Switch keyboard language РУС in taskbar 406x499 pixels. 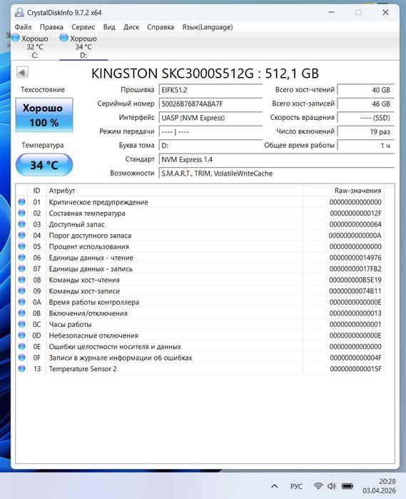click(x=296, y=486)
